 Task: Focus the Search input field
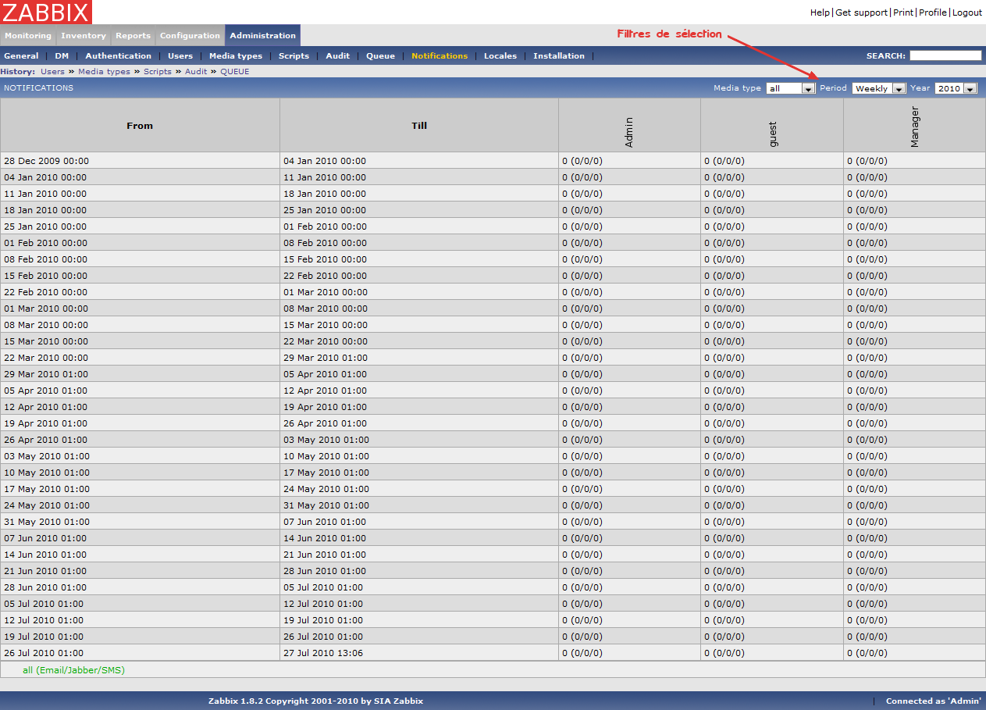click(x=945, y=55)
